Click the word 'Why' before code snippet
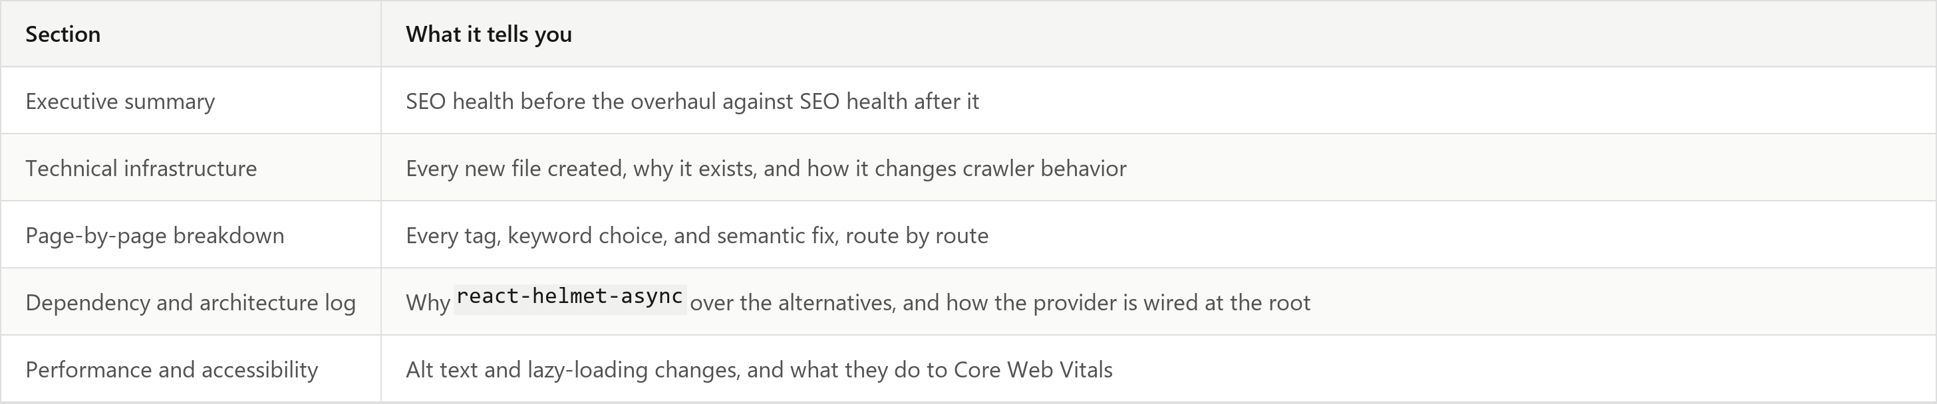Viewport: 1937px width, 404px height. click(428, 302)
